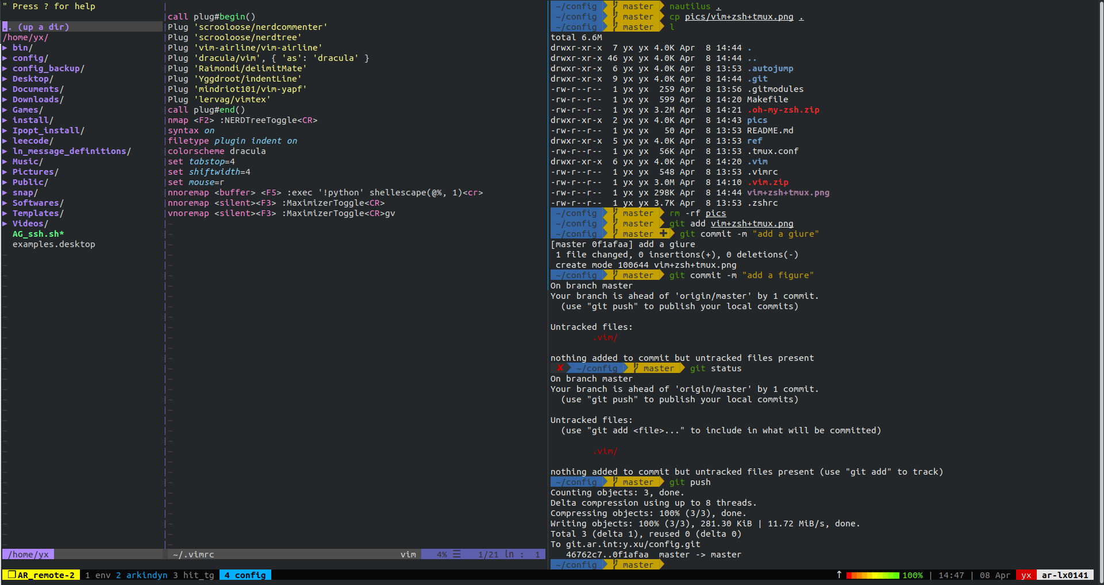1104x585 pixels.
Task: Click the Plug 'scrooloose/nerdtree' line
Action: tap(235, 37)
